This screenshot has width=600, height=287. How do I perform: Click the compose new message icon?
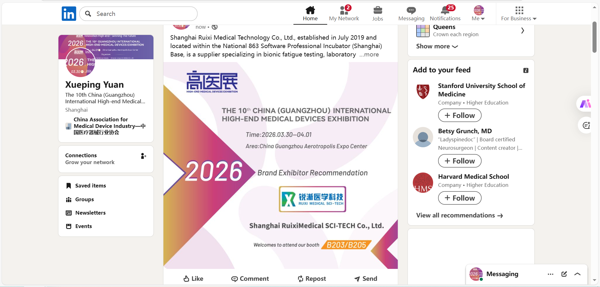(564, 274)
